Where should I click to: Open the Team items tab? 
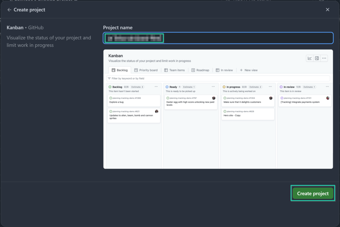175,70
